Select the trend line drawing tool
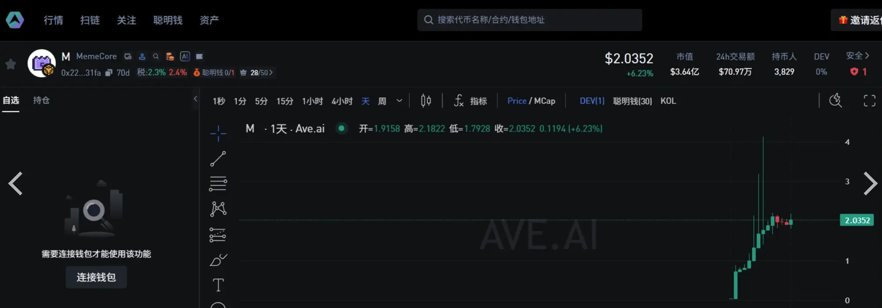 point(218,159)
